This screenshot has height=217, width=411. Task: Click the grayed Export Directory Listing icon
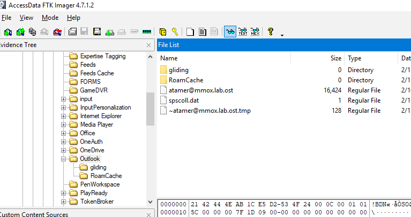pyautogui.click(x=214, y=32)
